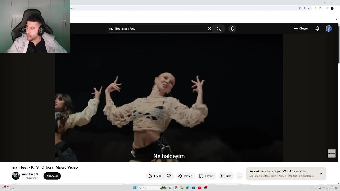Open the round taskbar app with red badge
The width and height of the screenshot is (340, 191).
(205, 188)
